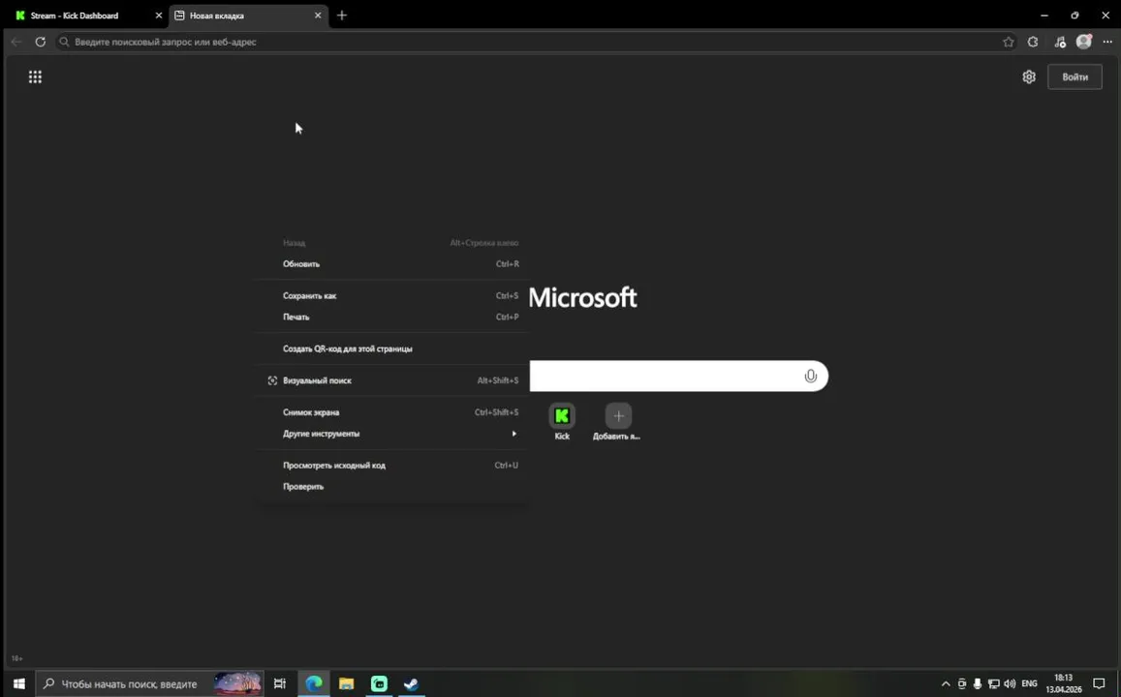The height and width of the screenshot is (697, 1121).
Task: Open the green app icon on taskbar
Action: pos(379,683)
